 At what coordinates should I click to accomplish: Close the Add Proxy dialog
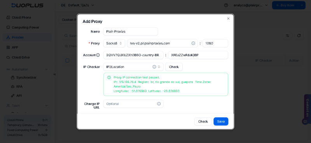(x=228, y=18)
